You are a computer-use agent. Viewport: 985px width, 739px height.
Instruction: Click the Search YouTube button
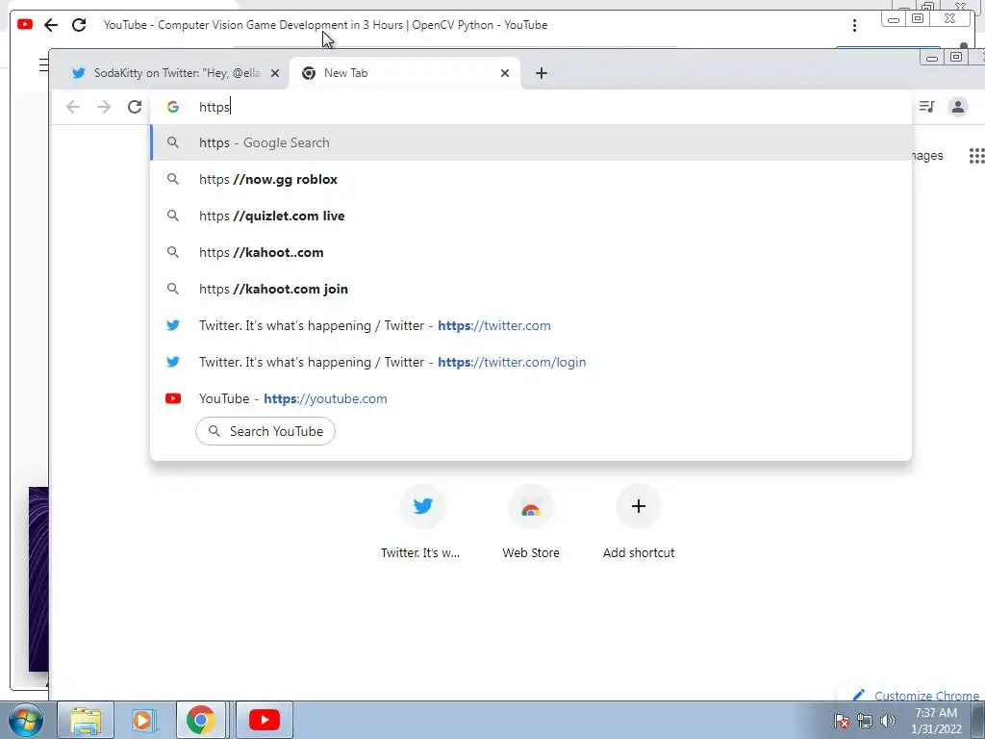(x=265, y=431)
